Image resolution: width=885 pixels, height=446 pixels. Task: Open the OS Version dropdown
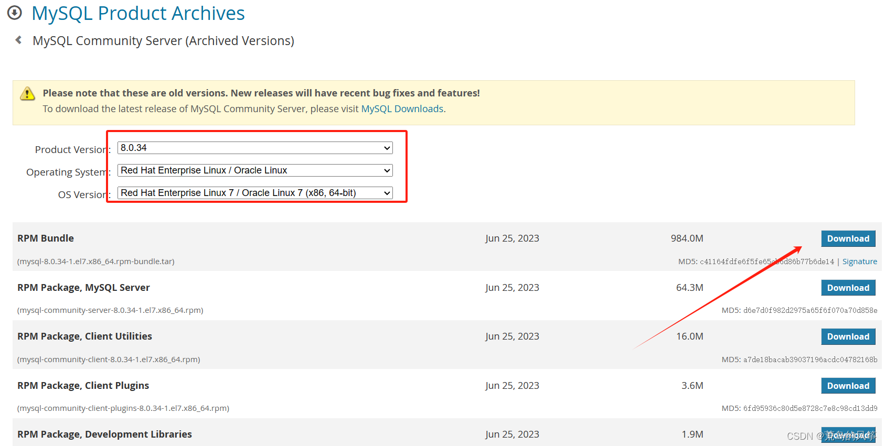click(255, 193)
